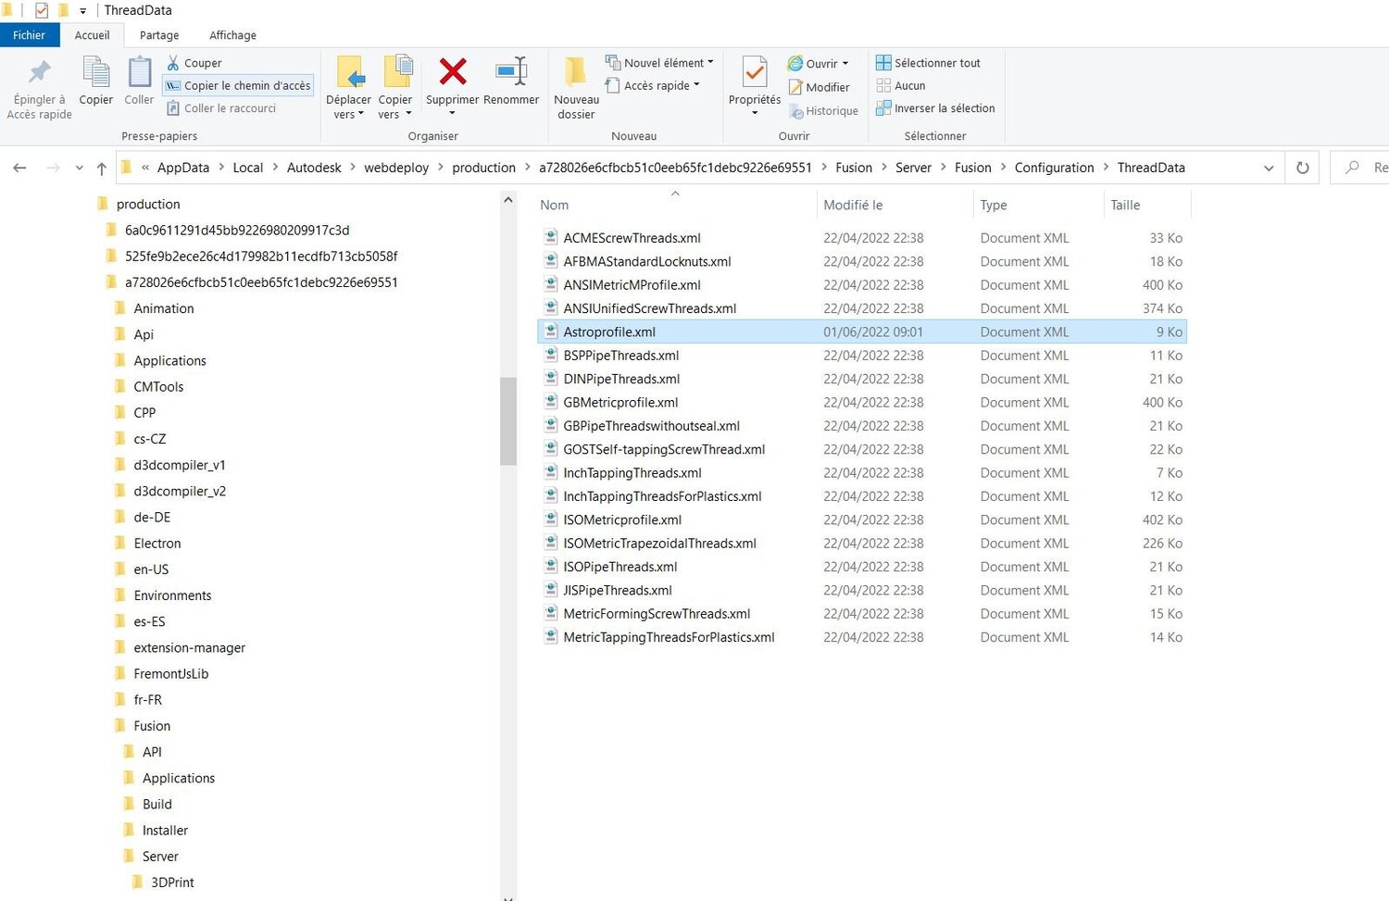Click the Coller paste icon
Image resolution: width=1389 pixels, height=901 pixels.
click(x=139, y=81)
